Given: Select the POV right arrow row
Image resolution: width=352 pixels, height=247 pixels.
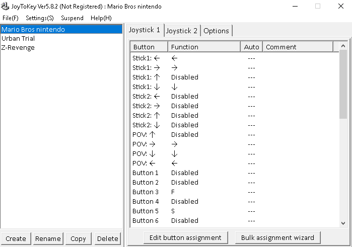Looking at the screenshot, I should click(x=235, y=144).
